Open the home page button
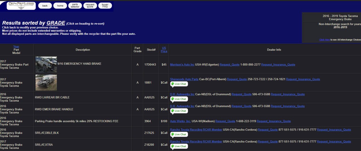 60,6
